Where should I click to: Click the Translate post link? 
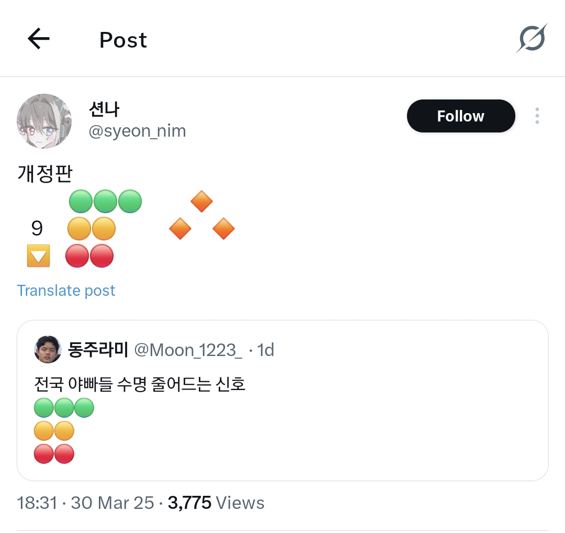(66, 291)
